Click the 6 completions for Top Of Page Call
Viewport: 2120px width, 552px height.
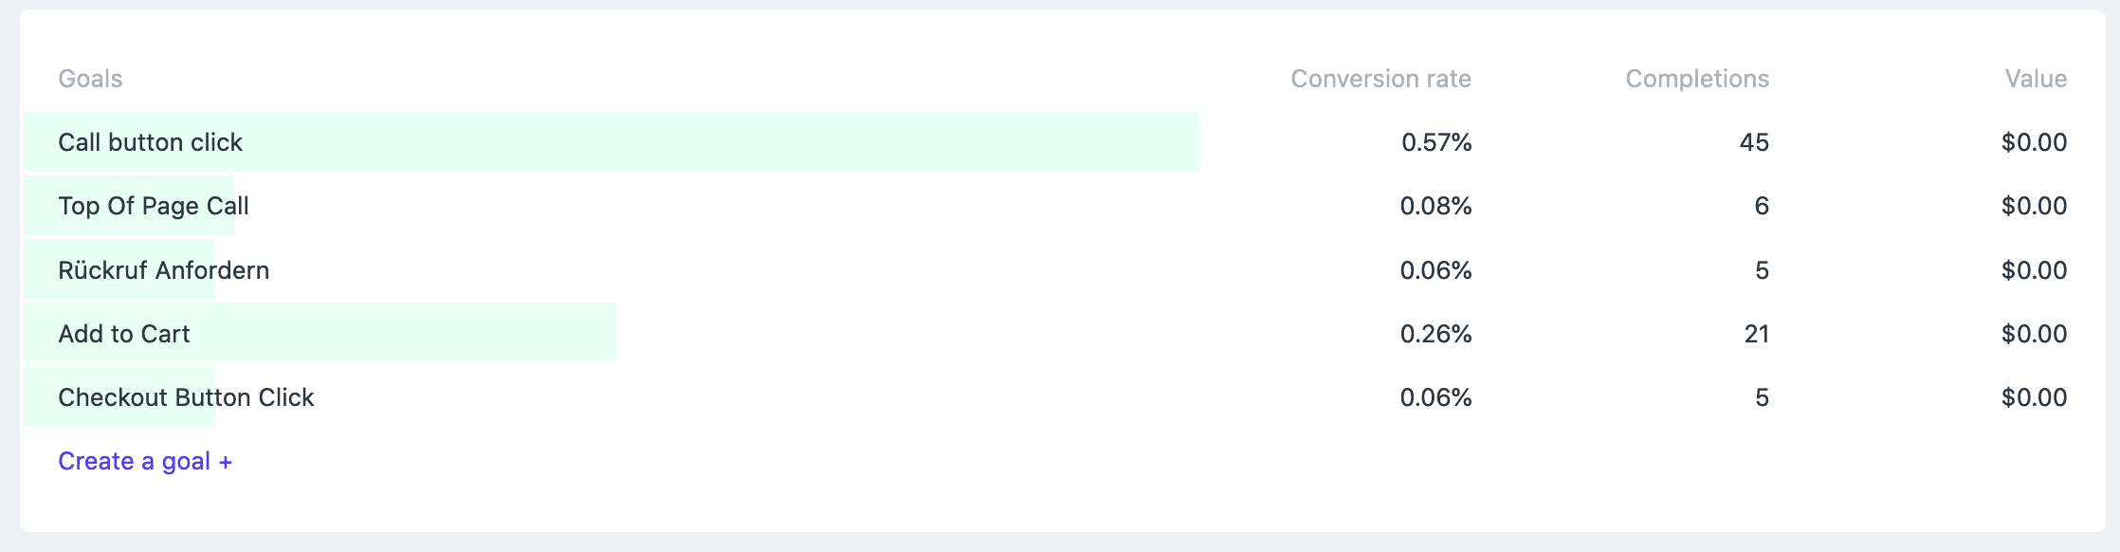tap(1762, 206)
